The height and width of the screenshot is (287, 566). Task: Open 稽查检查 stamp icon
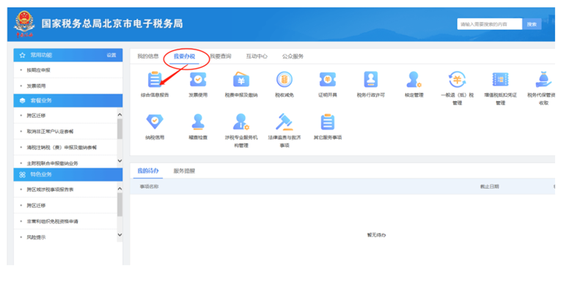coord(198,122)
